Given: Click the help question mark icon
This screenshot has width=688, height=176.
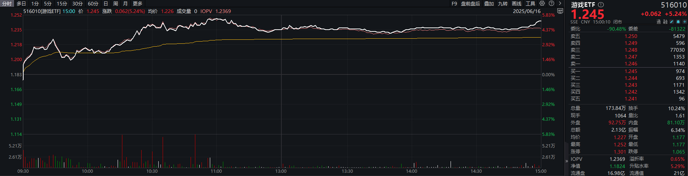Looking at the screenshot, I should (551, 3).
